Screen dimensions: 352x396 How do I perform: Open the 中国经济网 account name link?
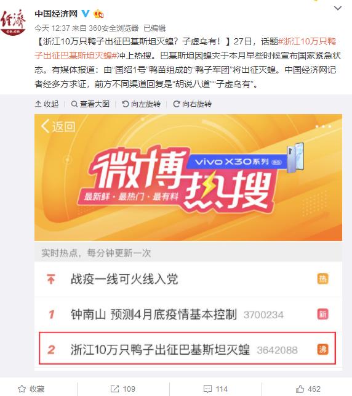[x=56, y=14]
